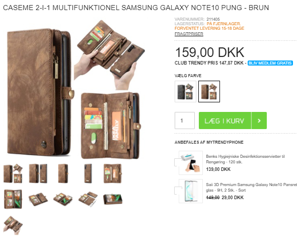
Task: Tick checkbox for Benks Desinfektionsservietter
Action: click(x=177, y=162)
